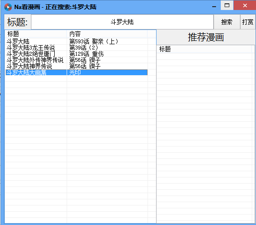This screenshot has width=256, height=225.
Task: Close the Na看漫画 window
Action: 245,5
